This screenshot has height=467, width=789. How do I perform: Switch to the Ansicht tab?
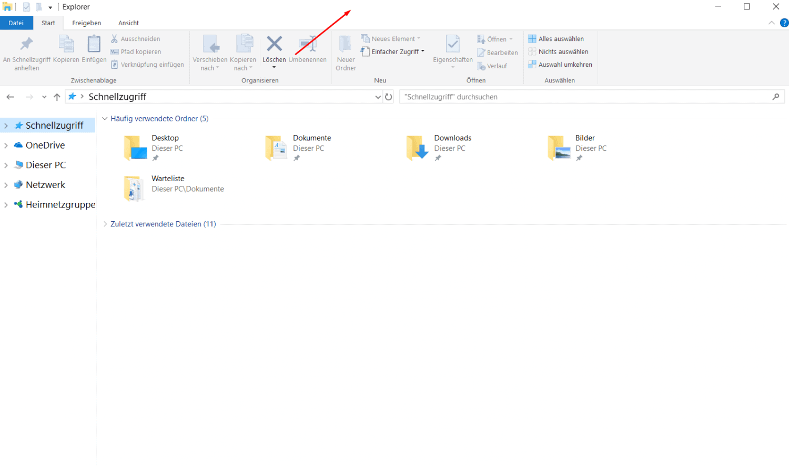click(129, 23)
